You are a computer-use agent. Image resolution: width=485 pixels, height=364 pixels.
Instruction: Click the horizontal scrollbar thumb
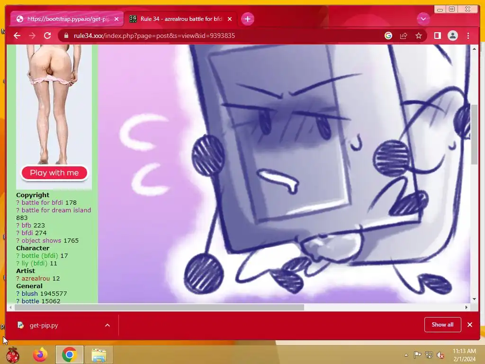click(159, 307)
